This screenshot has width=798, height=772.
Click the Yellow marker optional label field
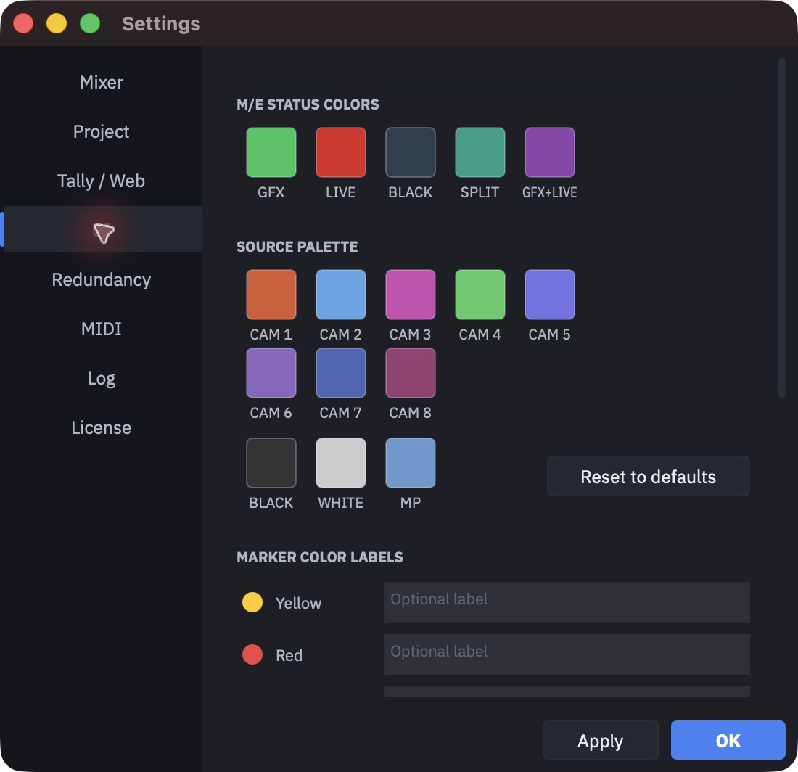click(567, 602)
